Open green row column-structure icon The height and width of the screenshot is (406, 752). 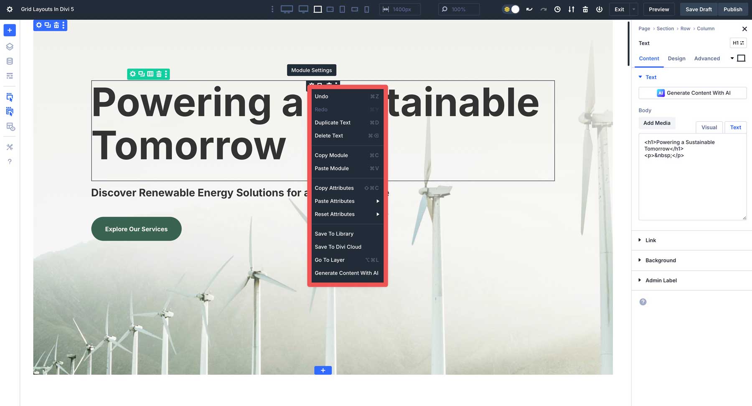coord(150,74)
